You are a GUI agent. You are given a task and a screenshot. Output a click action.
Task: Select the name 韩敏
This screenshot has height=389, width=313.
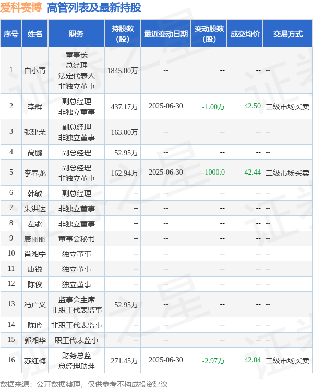click(35, 193)
